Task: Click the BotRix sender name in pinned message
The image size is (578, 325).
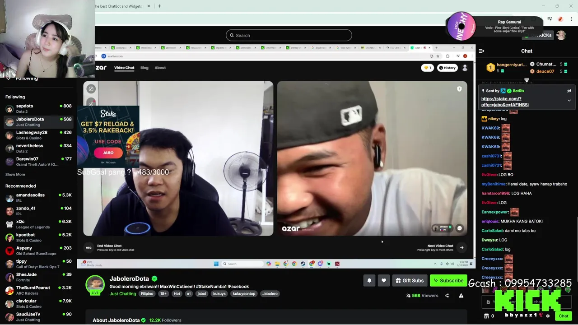Action: pos(518,91)
